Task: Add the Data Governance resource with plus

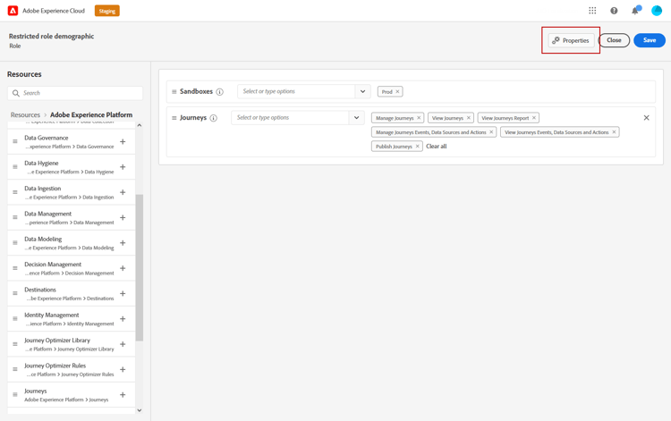Action: pyautogui.click(x=123, y=141)
